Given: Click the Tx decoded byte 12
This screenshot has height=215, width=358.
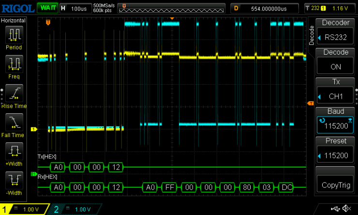Looking at the screenshot, I should click(x=116, y=167).
